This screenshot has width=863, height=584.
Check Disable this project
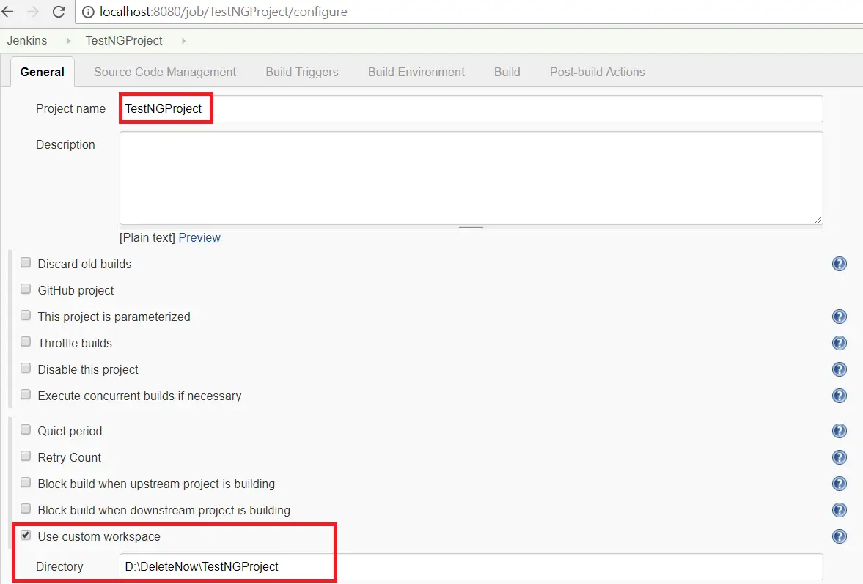tap(26, 369)
